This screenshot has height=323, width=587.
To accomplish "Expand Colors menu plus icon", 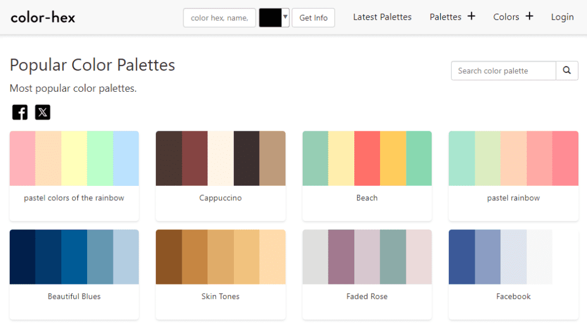I will click(x=529, y=16).
